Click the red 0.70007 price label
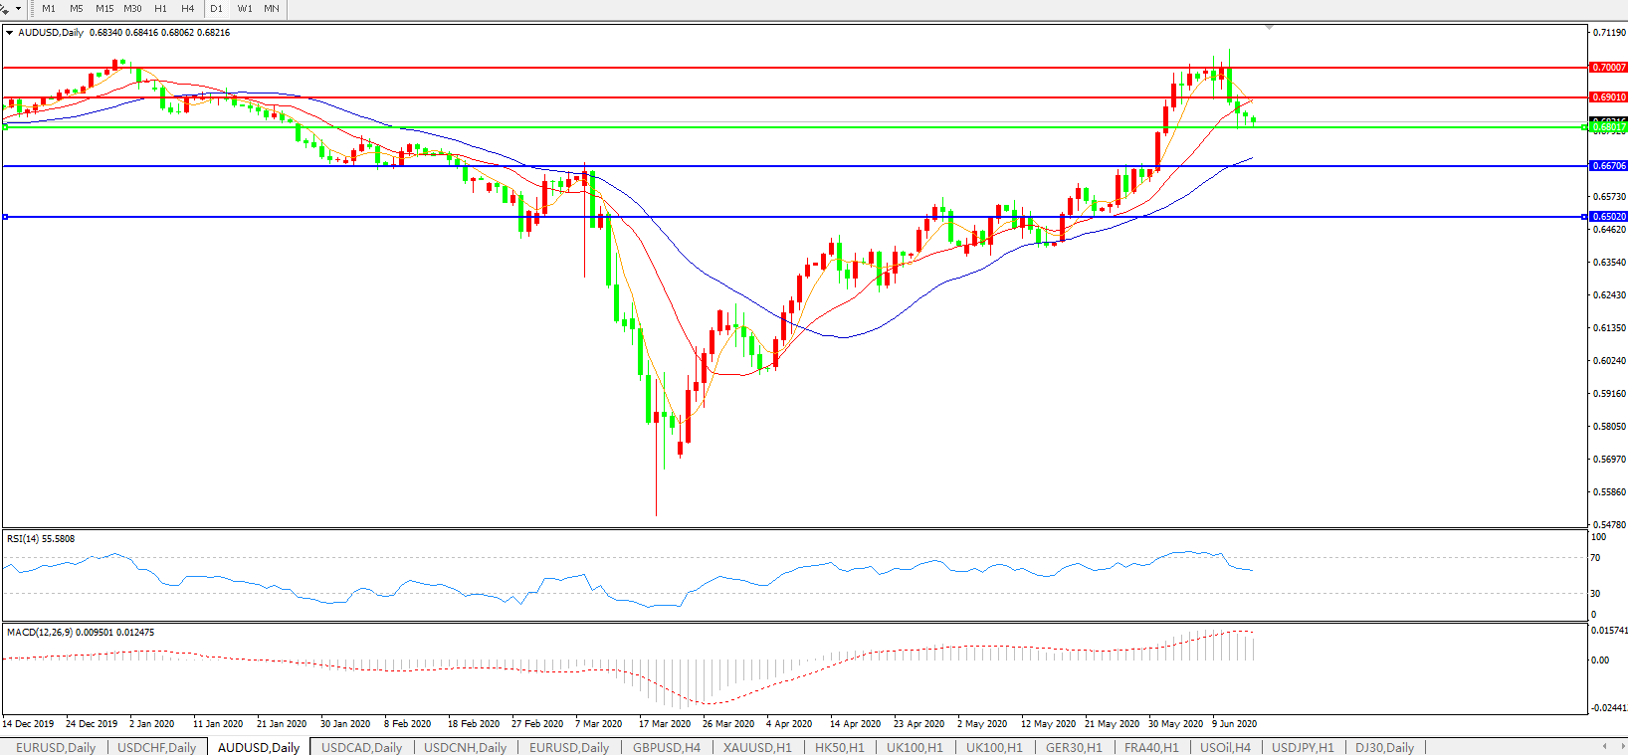This screenshot has width=1628, height=755. pos(1608,68)
